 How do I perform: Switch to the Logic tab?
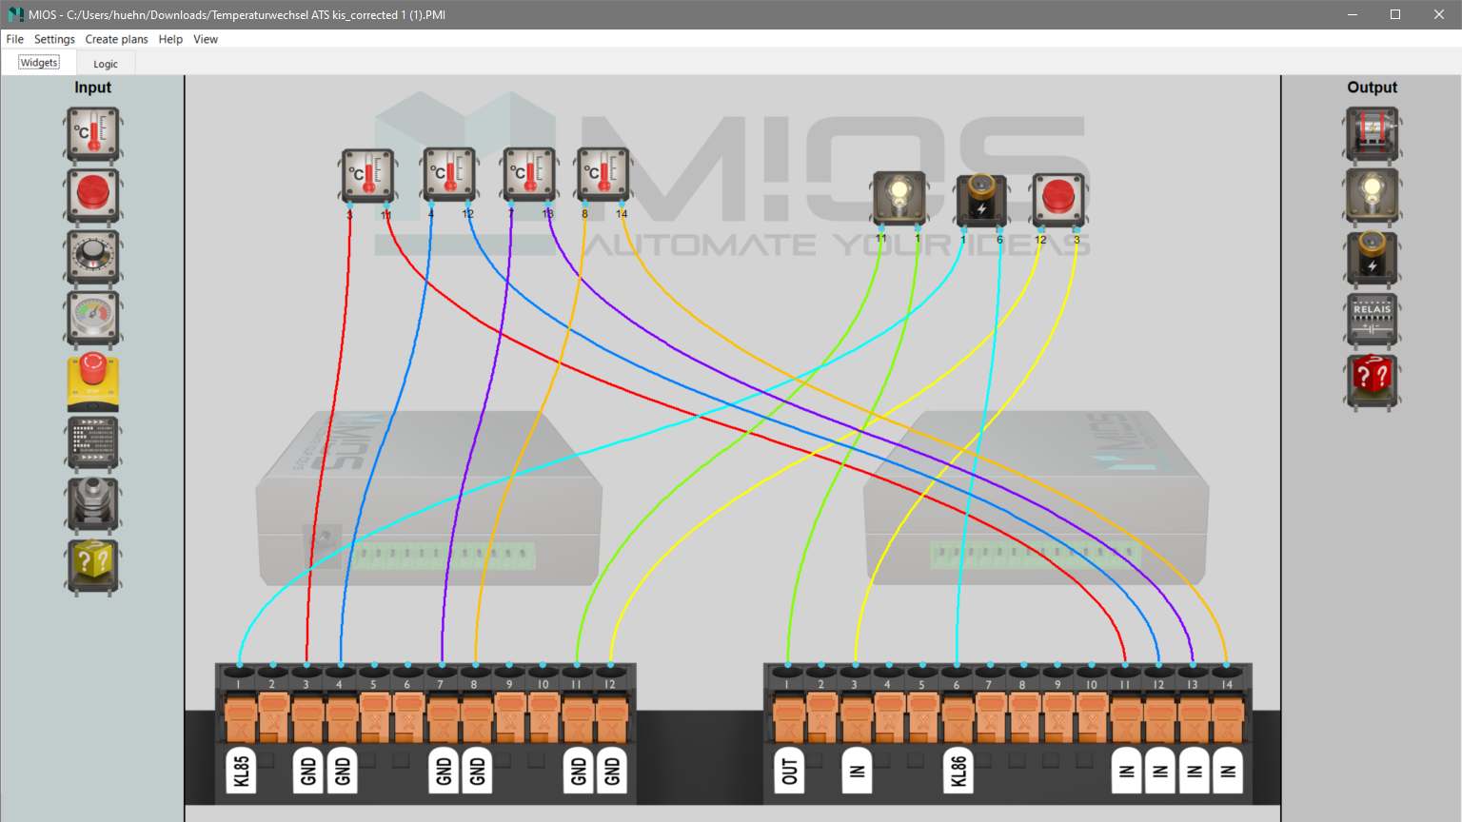pyautogui.click(x=106, y=64)
